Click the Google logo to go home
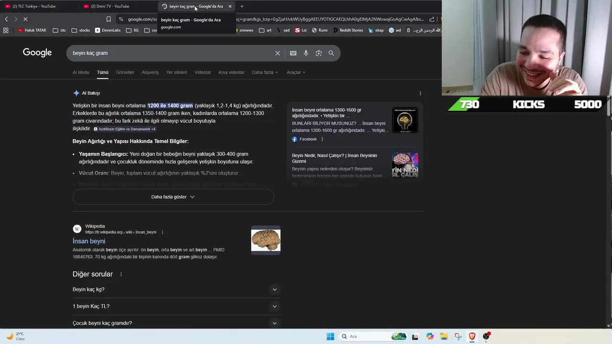Viewport: 612px width, 344px height. point(37,53)
